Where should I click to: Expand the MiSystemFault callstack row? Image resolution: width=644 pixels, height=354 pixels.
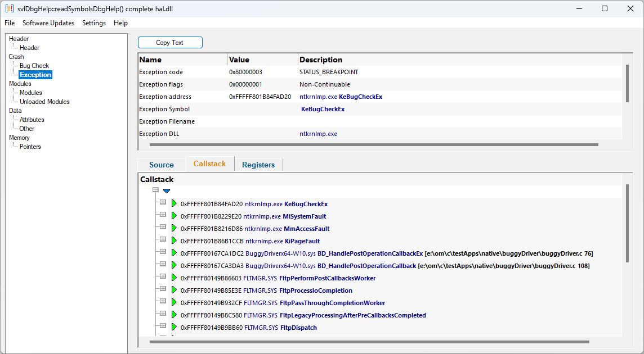[163, 215]
